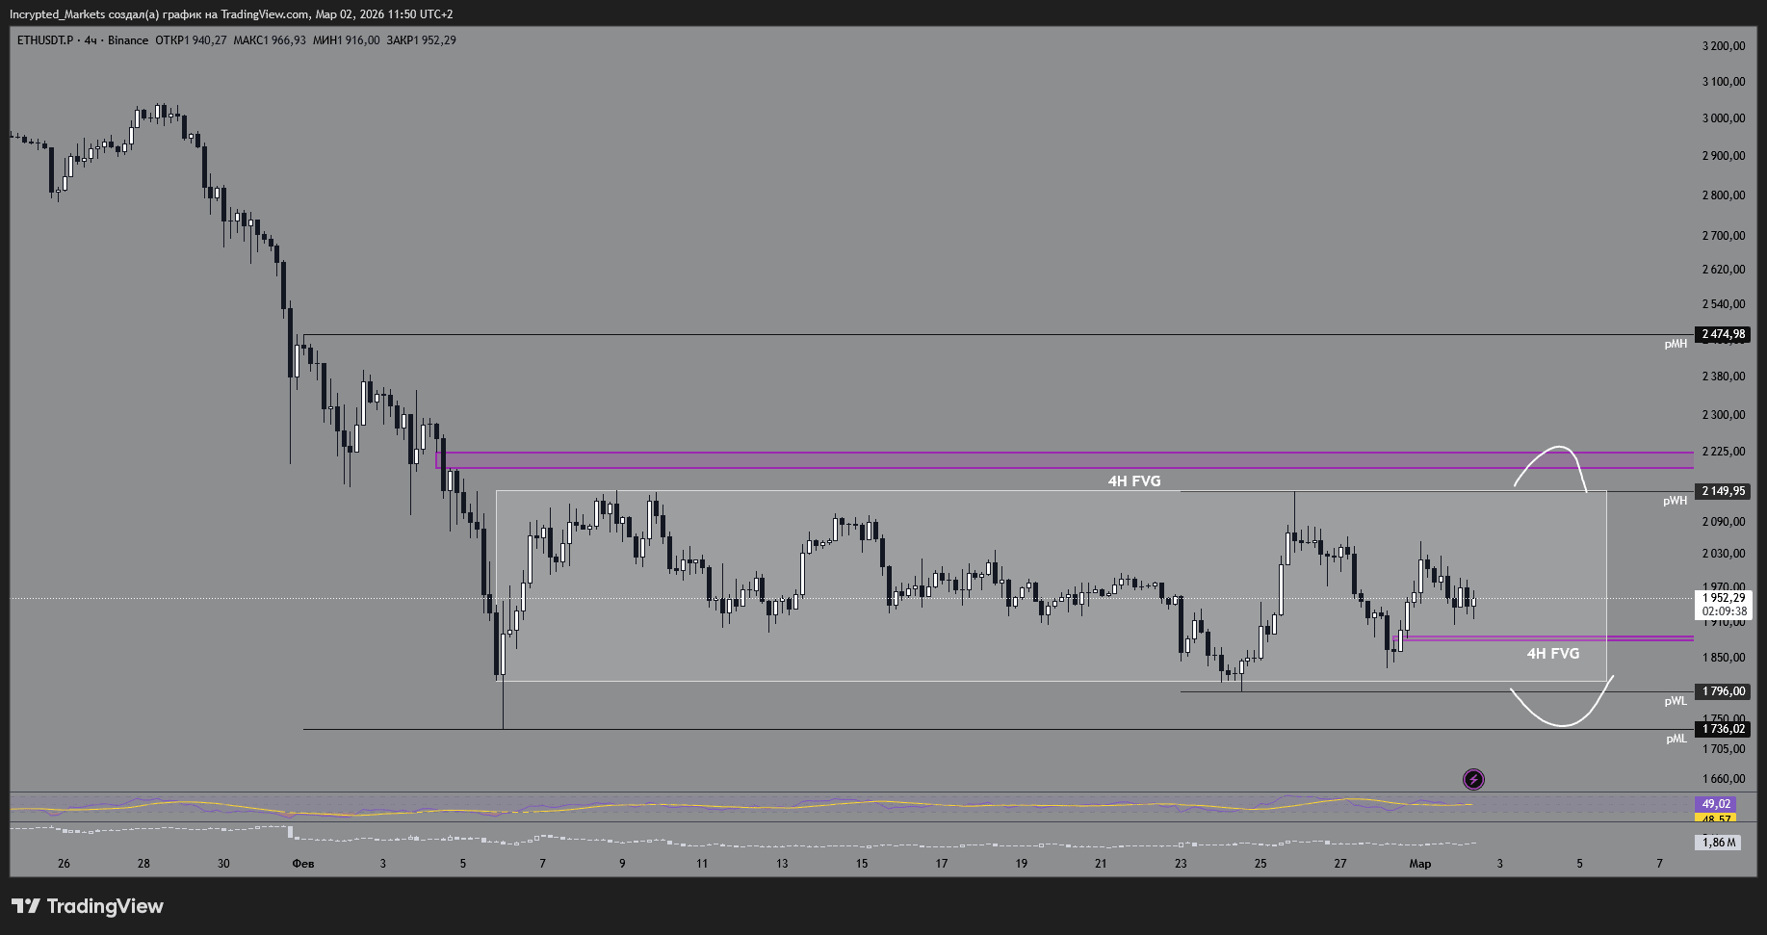Click the date 23 on the time axis
Viewport: 1767px width, 935px height.
(x=1181, y=864)
